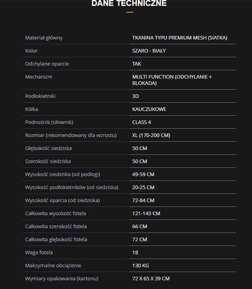Viewport: 252px width, 289px height.
Task: Click the SZARO - BIAŁY color value
Action: [149, 51]
